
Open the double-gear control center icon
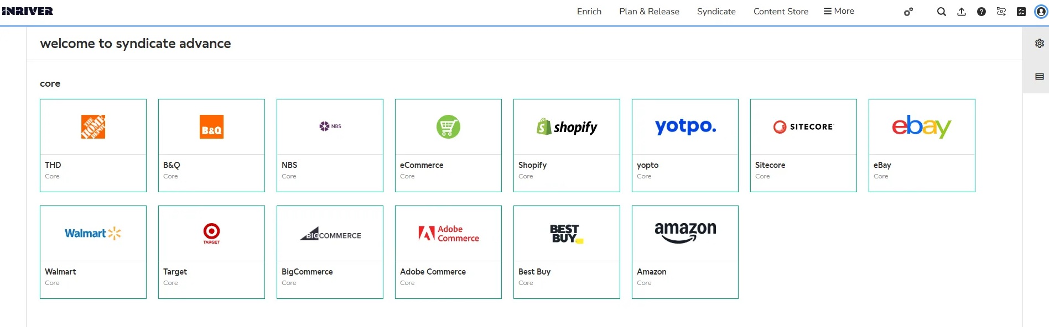point(908,12)
